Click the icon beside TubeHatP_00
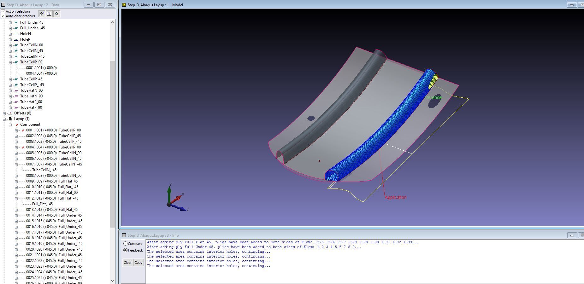 pos(16,102)
